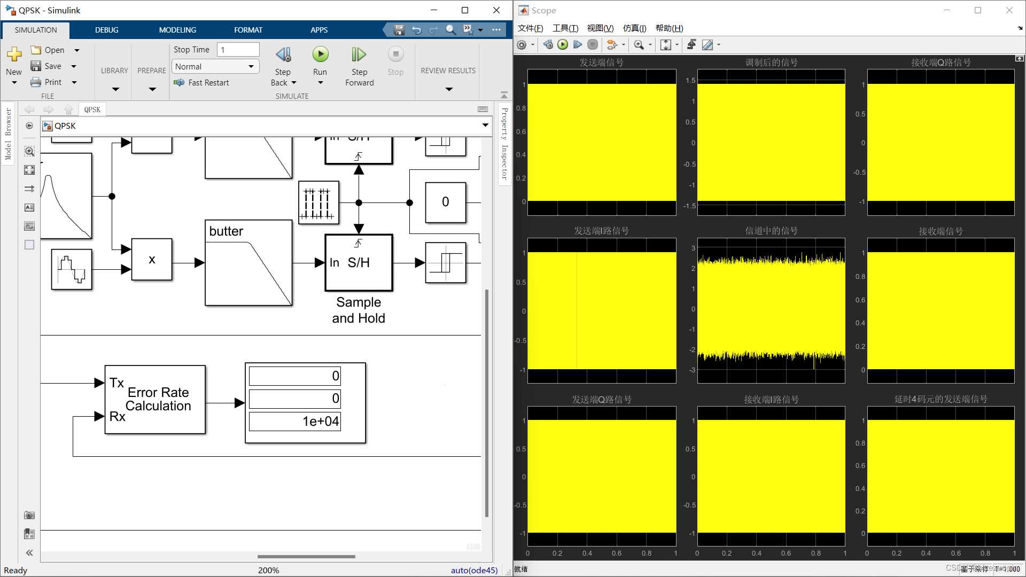Click the Run simulation button

click(320, 54)
